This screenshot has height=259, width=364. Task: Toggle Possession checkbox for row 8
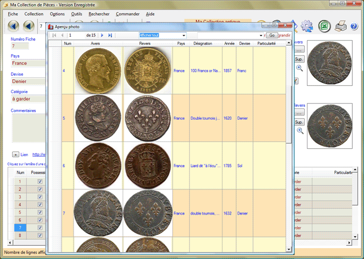(40, 235)
